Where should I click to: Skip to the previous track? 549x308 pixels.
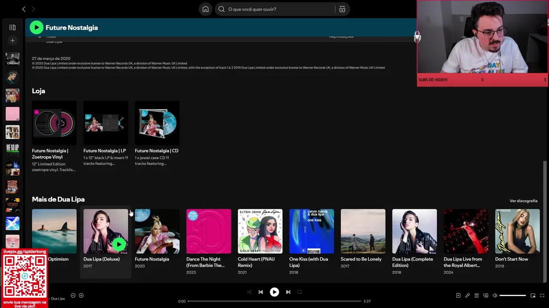(x=261, y=292)
